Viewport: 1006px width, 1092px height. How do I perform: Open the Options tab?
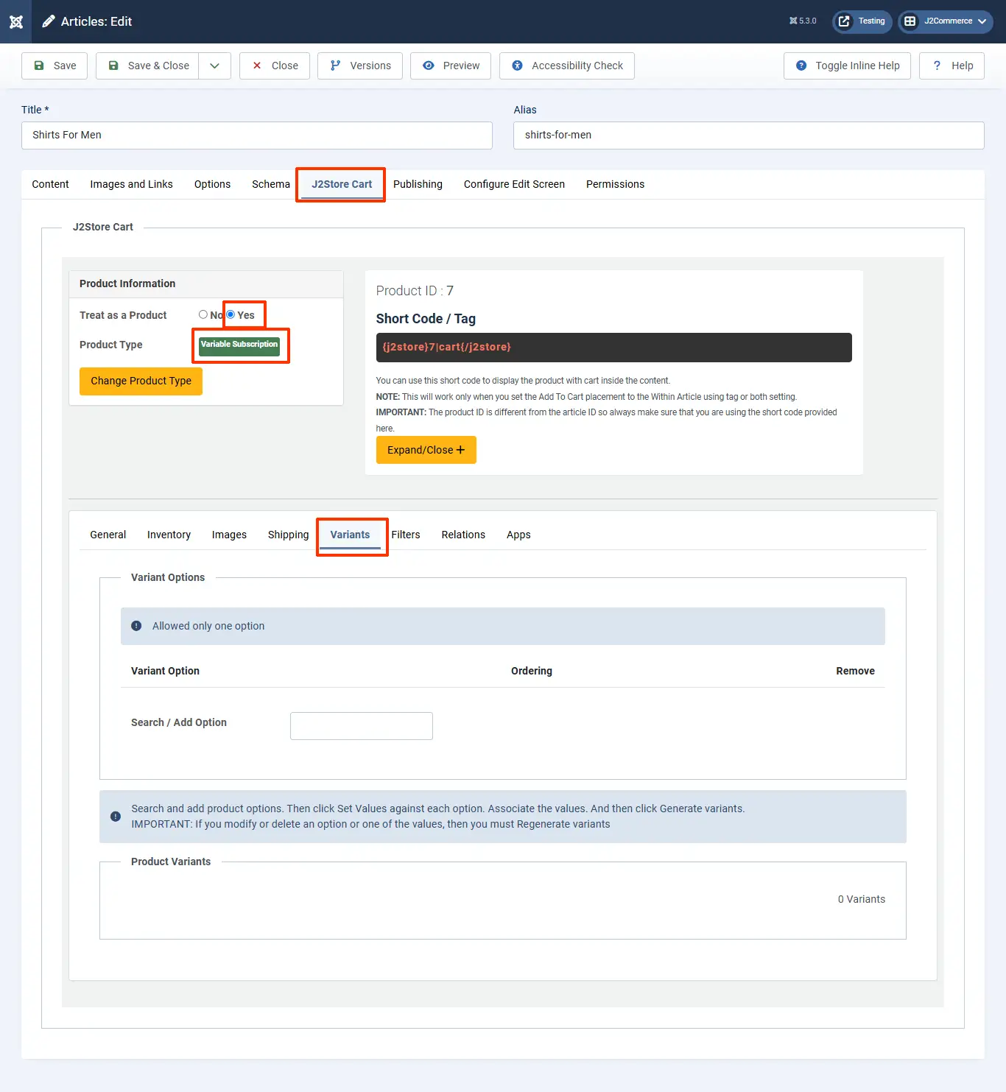point(212,184)
